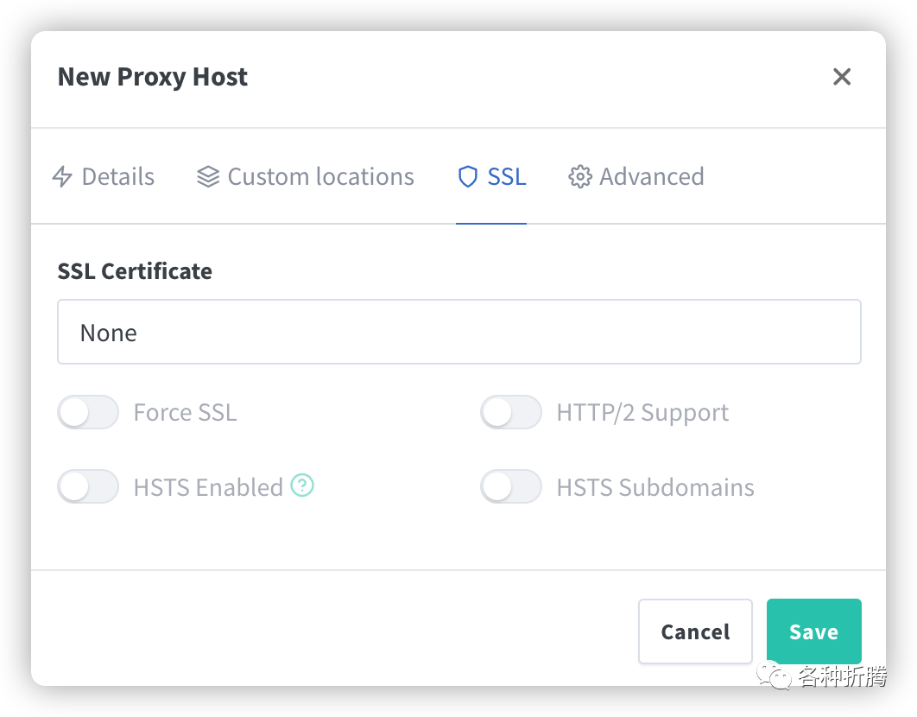917x717 pixels.
Task: Click the WeChat logo watermark icon
Action: point(775,676)
